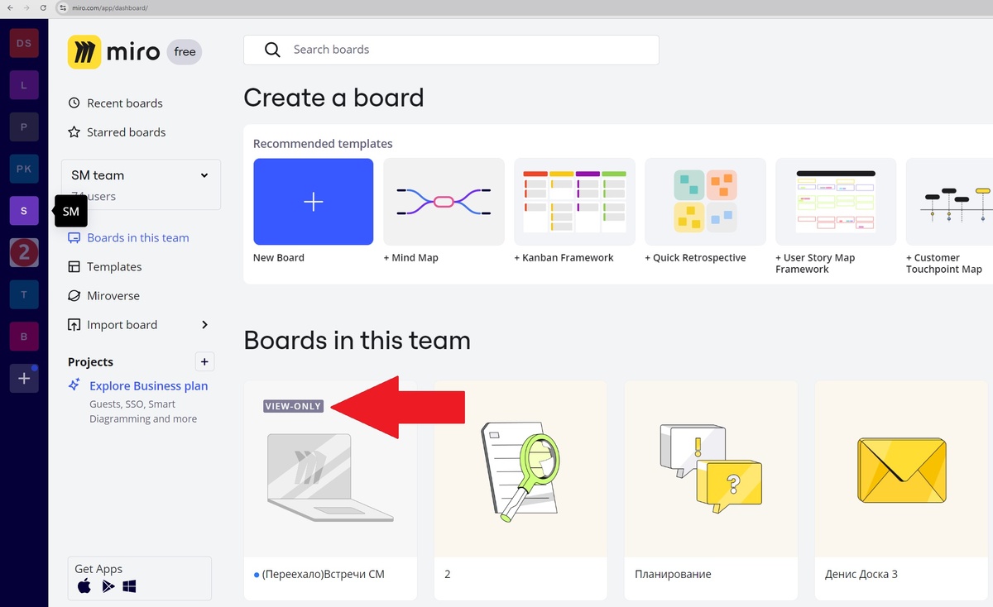Select Boards in this team

pos(128,238)
